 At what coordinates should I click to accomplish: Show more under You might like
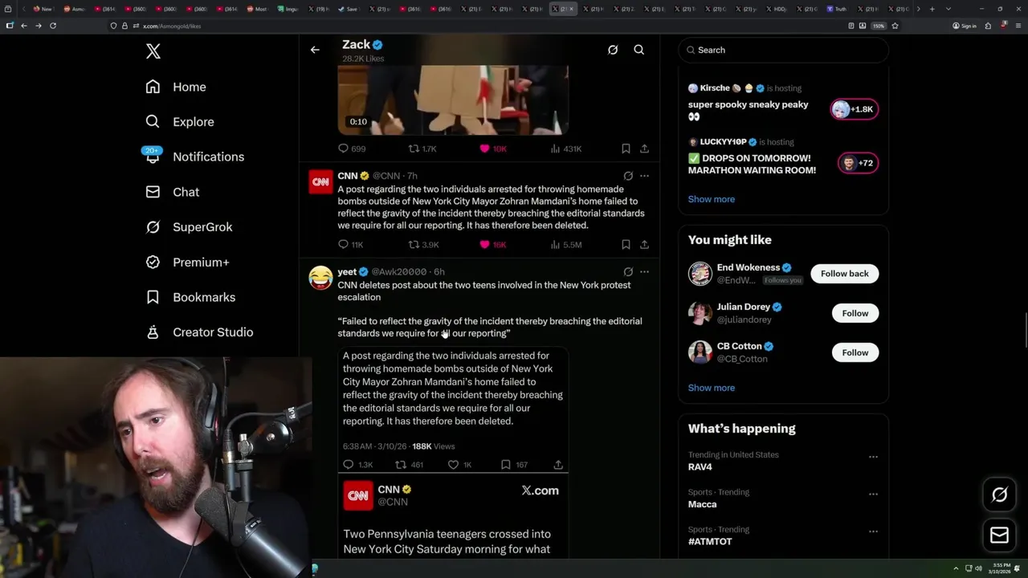(x=711, y=388)
